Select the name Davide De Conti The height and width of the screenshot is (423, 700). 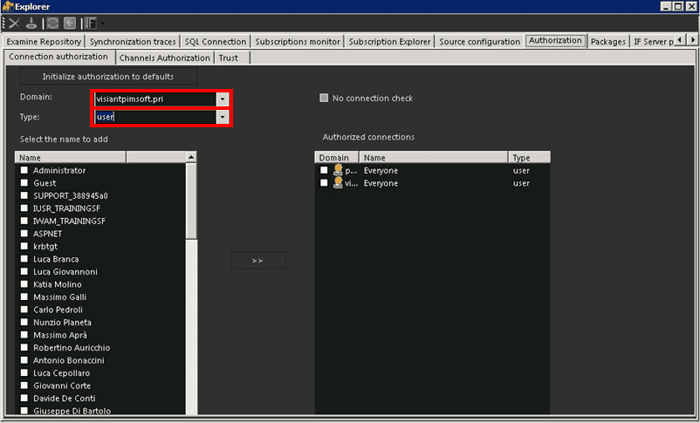click(x=64, y=398)
